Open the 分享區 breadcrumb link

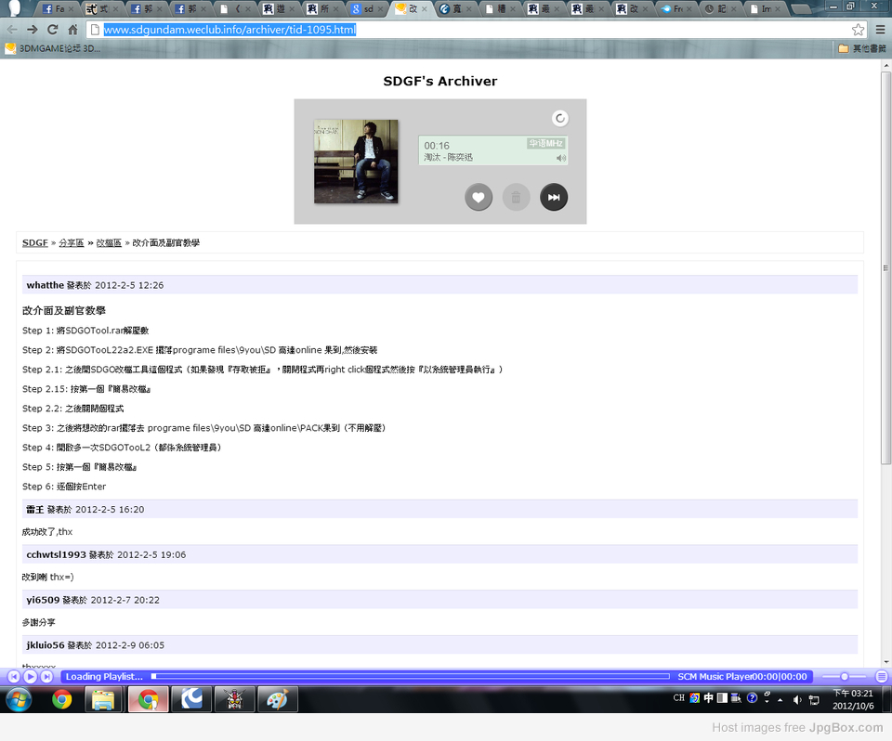(x=72, y=242)
